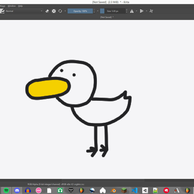Enable horizontal mirror tool

coord(132,11)
